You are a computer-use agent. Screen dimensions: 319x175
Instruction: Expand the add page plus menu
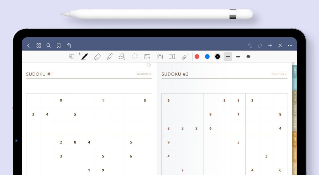pyautogui.click(x=270, y=45)
